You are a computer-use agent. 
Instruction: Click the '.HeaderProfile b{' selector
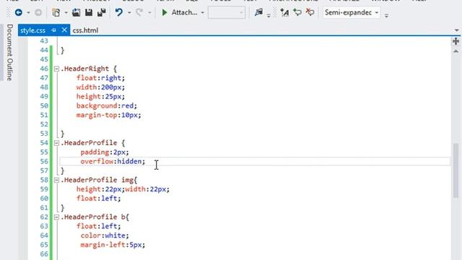tap(95, 217)
